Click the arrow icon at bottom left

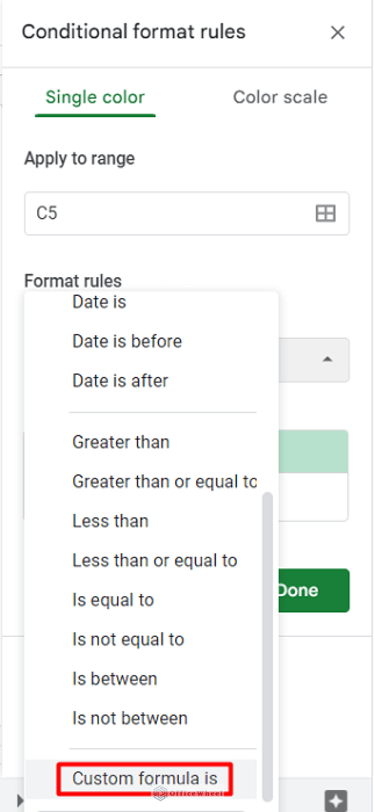pos(20,796)
